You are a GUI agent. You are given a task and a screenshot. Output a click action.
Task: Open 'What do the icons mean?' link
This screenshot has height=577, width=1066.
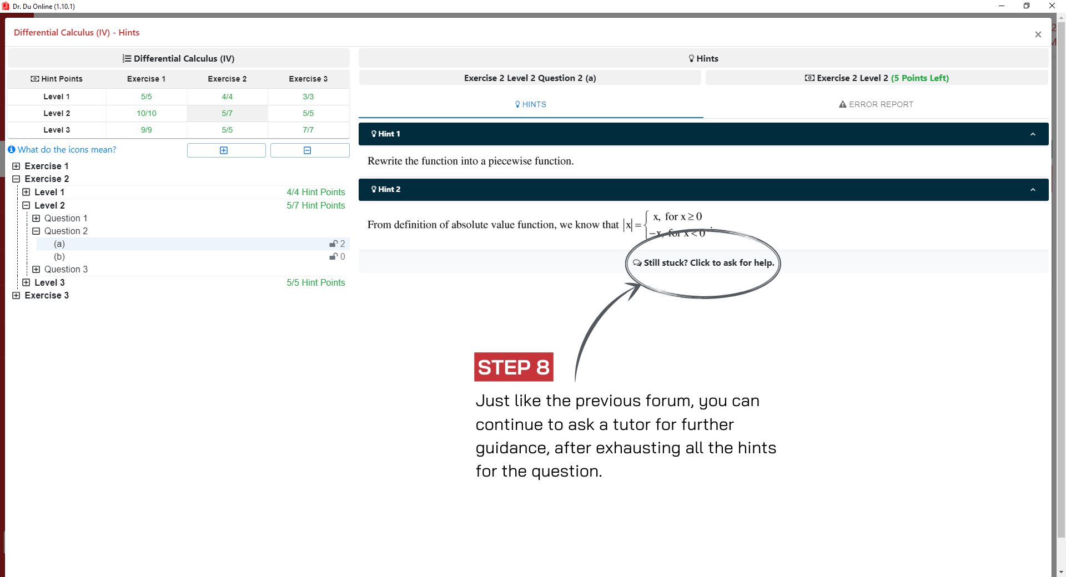[67, 150]
